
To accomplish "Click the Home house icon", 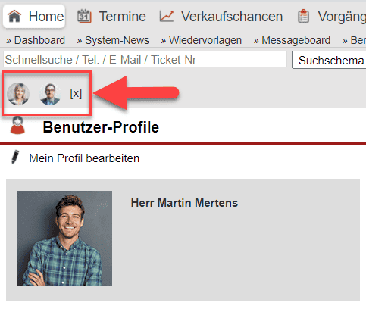I will click(14, 17).
